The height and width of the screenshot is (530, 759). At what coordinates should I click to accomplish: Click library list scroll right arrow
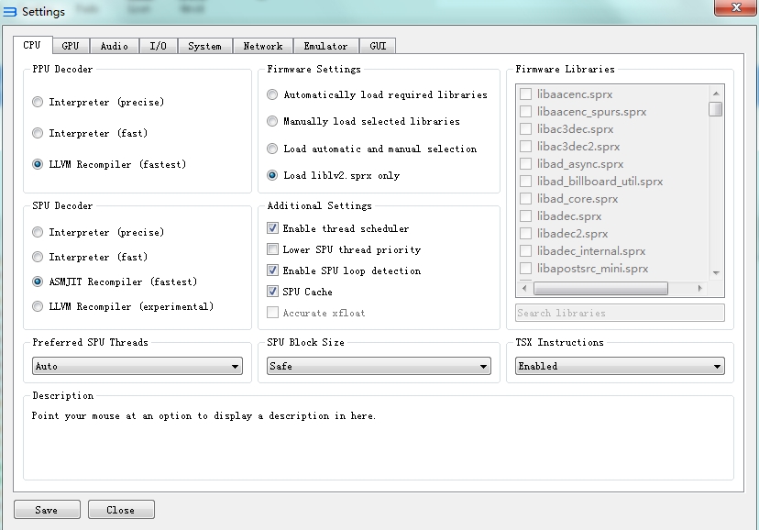[x=699, y=289]
